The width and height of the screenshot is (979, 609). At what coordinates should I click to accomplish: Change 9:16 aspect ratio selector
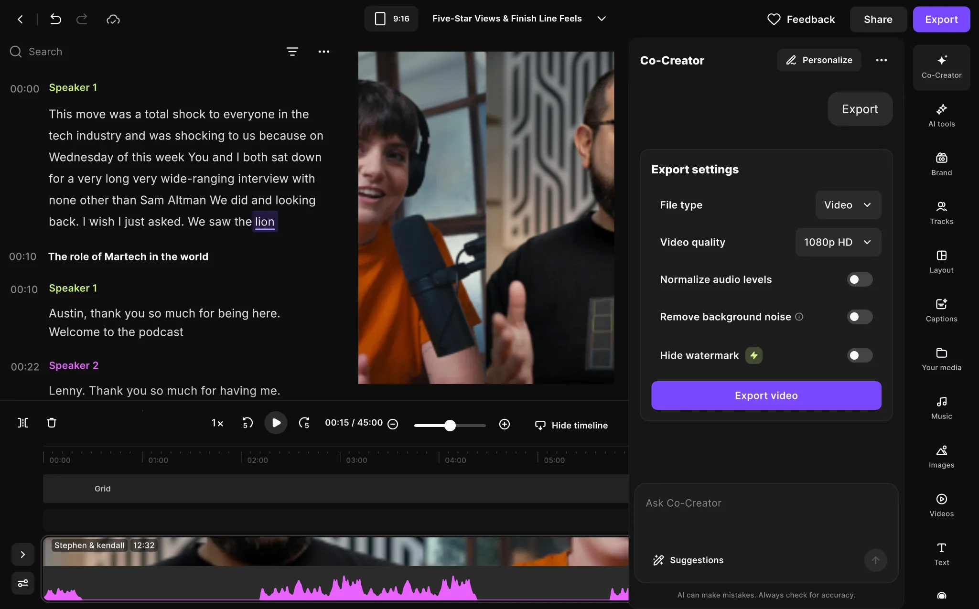(x=391, y=19)
